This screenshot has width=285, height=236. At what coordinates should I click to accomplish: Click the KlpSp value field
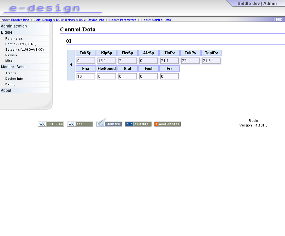point(107,60)
